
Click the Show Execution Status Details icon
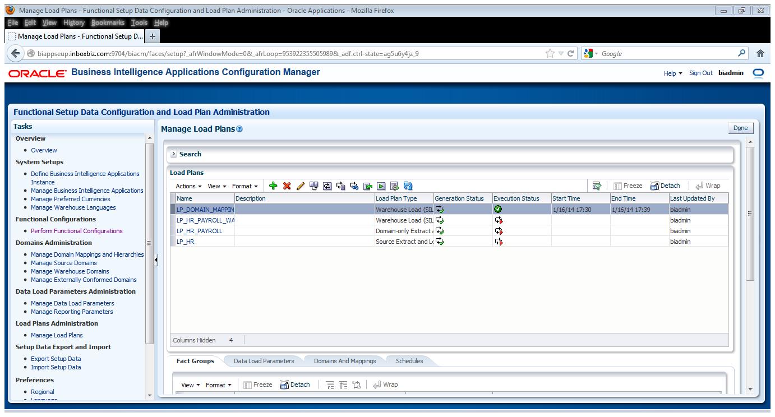coord(394,186)
